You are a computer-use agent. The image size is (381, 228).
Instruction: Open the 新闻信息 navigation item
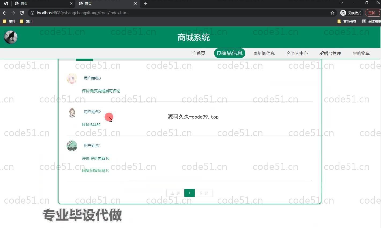[x=264, y=53]
